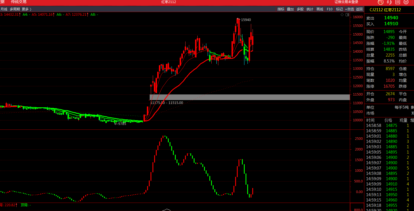Viewport: 414px width, 211px height.
Task: Click the 涨停 value 16705
Action: (x=389, y=86)
